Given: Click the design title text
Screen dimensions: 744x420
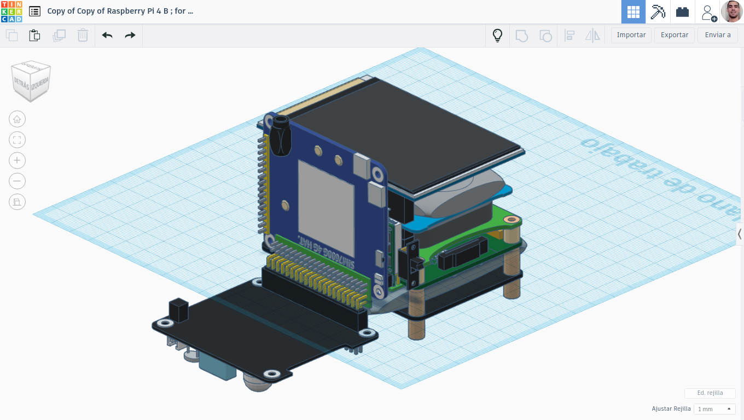Looking at the screenshot, I should click(120, 11).
